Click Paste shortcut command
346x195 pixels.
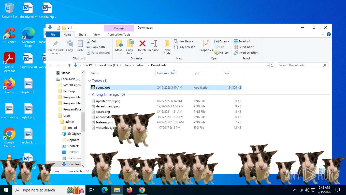[98, 53]
